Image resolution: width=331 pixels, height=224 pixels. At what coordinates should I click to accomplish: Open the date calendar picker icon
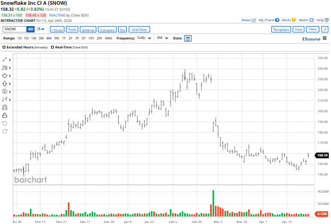[x=188, y=38]
